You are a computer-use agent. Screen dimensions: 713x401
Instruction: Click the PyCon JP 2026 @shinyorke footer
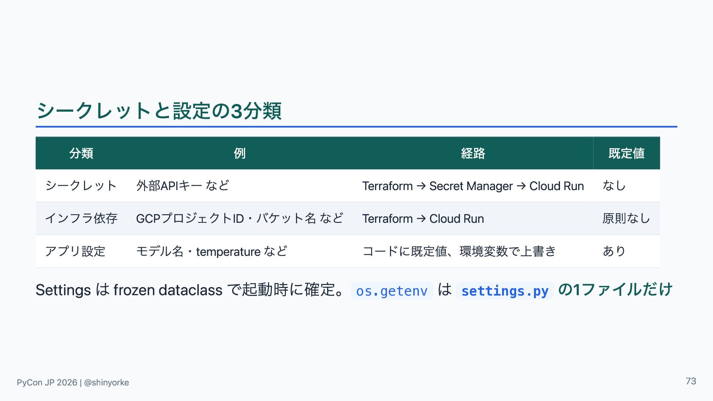73,382
